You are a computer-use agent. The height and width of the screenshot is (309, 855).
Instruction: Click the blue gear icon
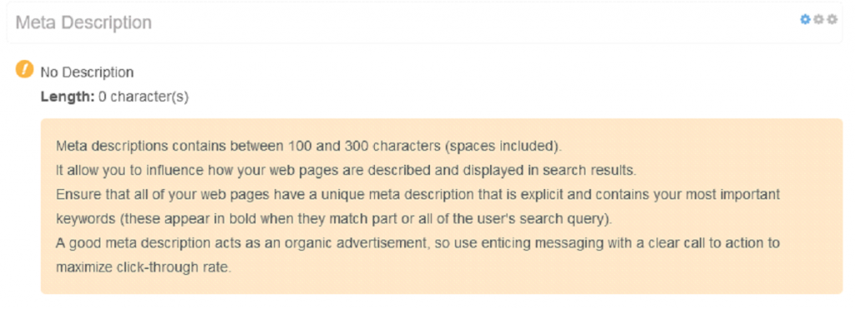click(806, 20)
